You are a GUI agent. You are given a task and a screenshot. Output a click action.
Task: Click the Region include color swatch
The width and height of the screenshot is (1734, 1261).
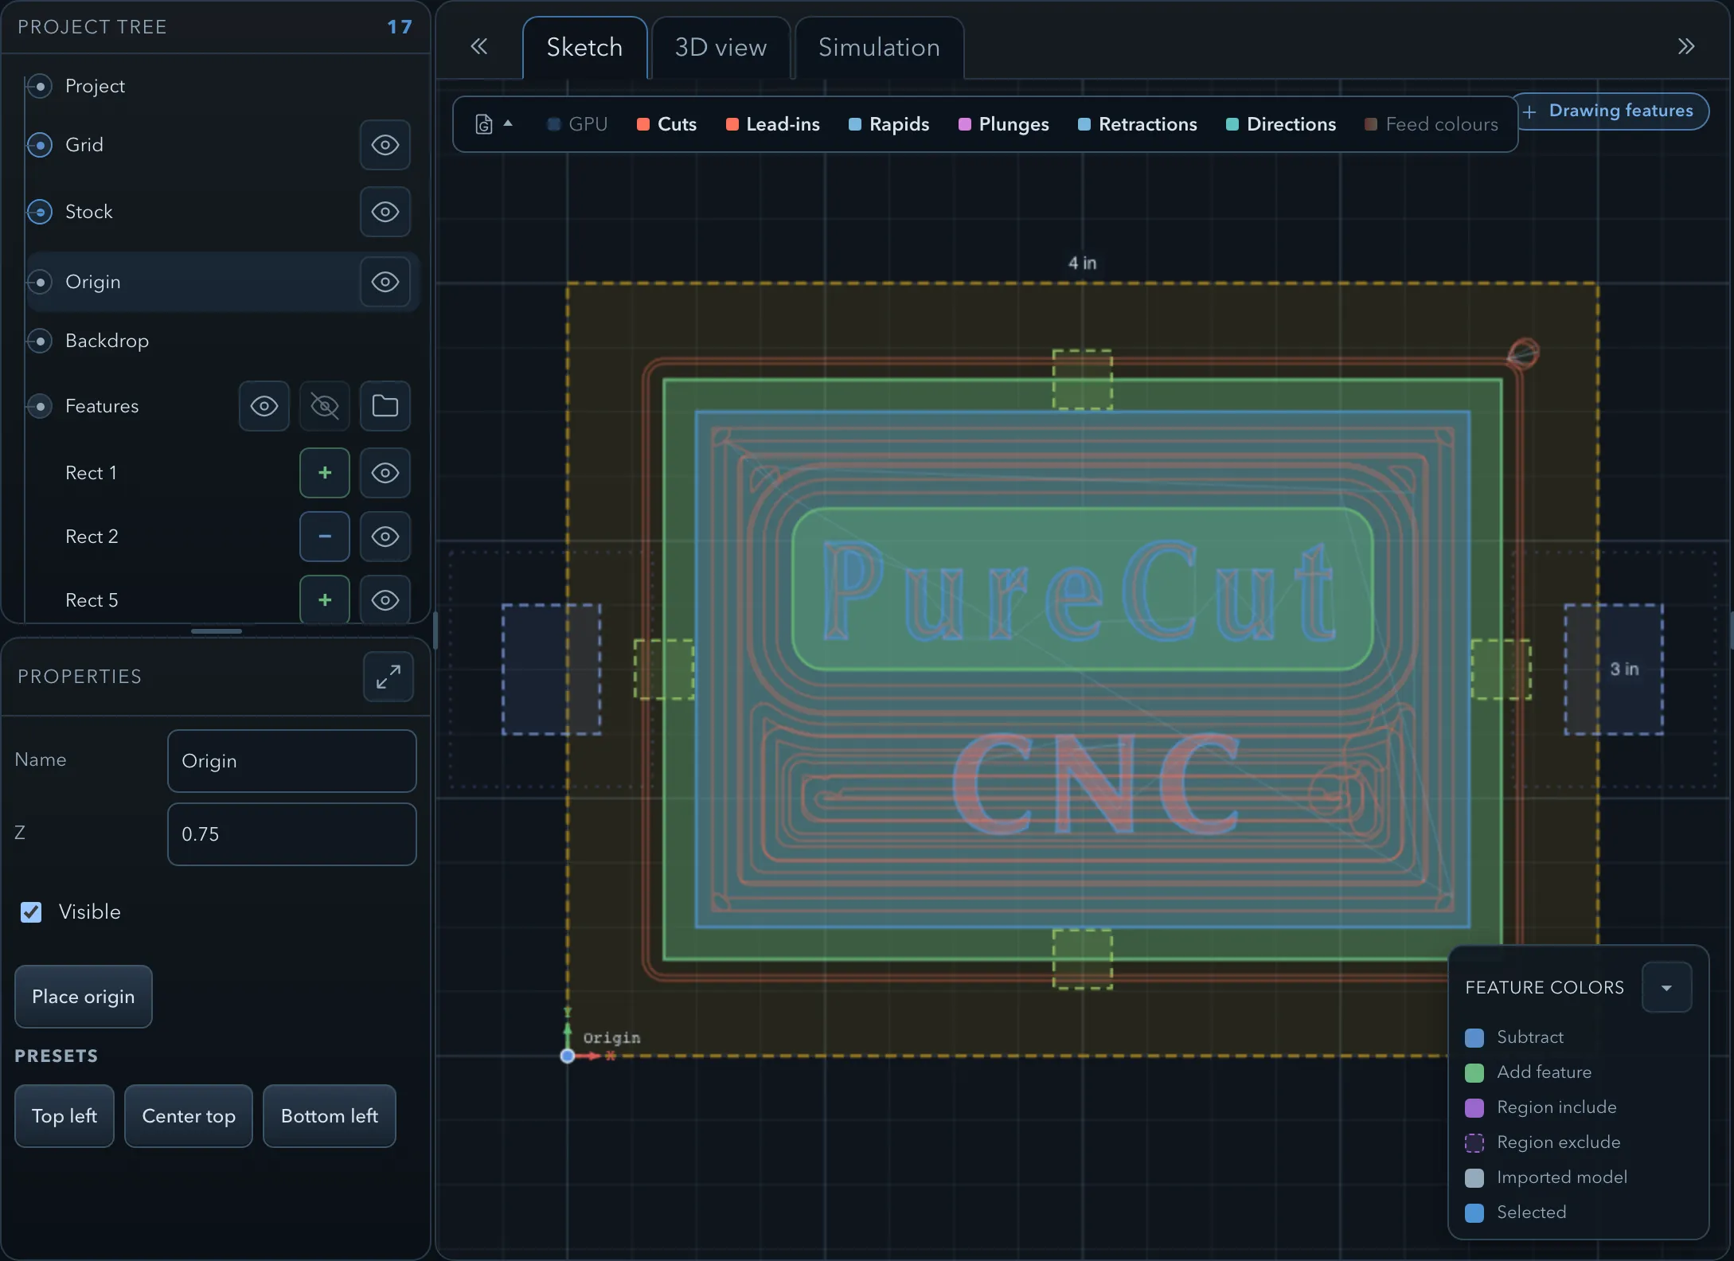[1474, 1107]
